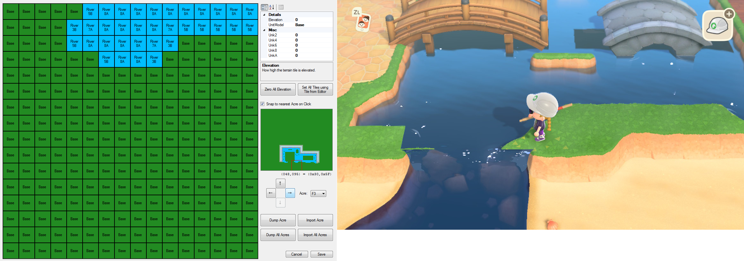Image resolution: width=744 pixels, height=261 pixels.
Task: Select the River 3B tile in third row
Action: click(170, 43)
